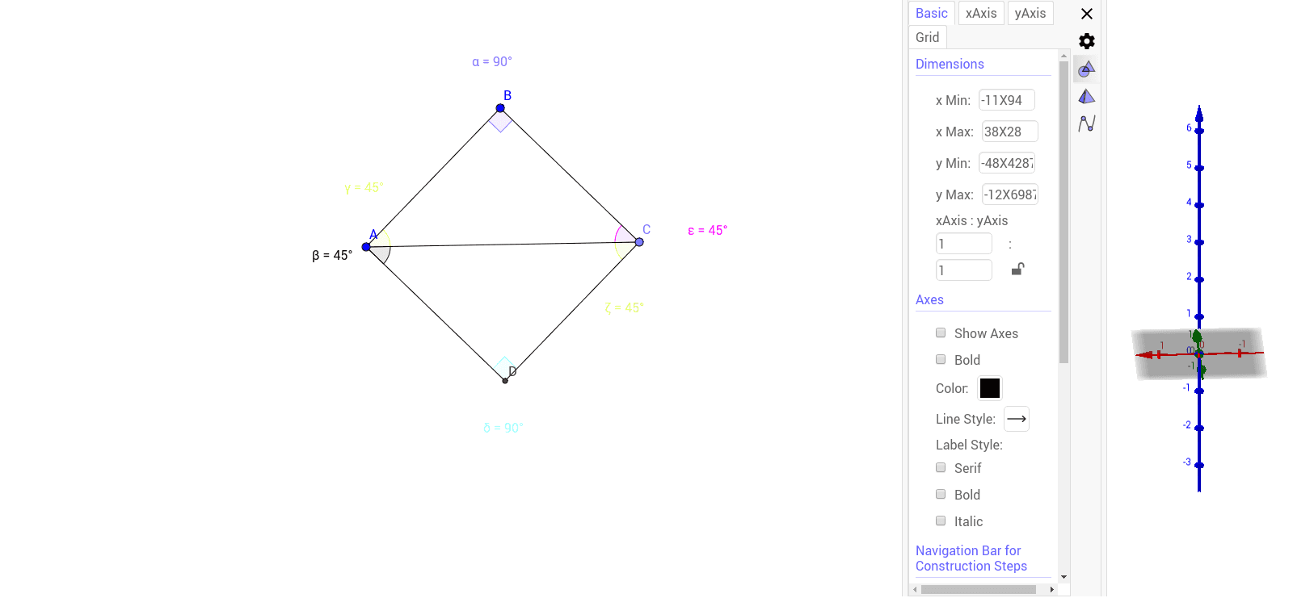Viewport: 1293px width, 598px height.
Task: Click the horizontal scrollbar right arrow
Action: click(x=1051, y=590)
